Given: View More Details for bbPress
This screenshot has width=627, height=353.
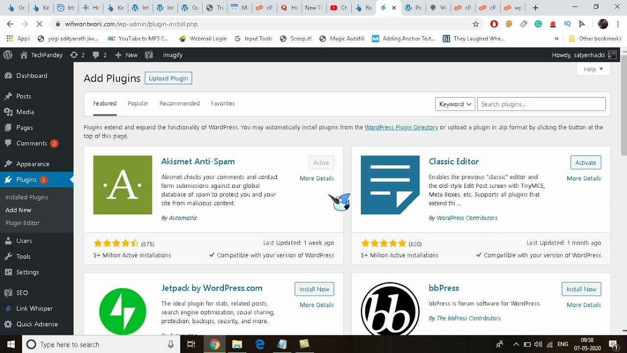Looking at the screenshot, I should pyautogui.click(x=583, y=305).
